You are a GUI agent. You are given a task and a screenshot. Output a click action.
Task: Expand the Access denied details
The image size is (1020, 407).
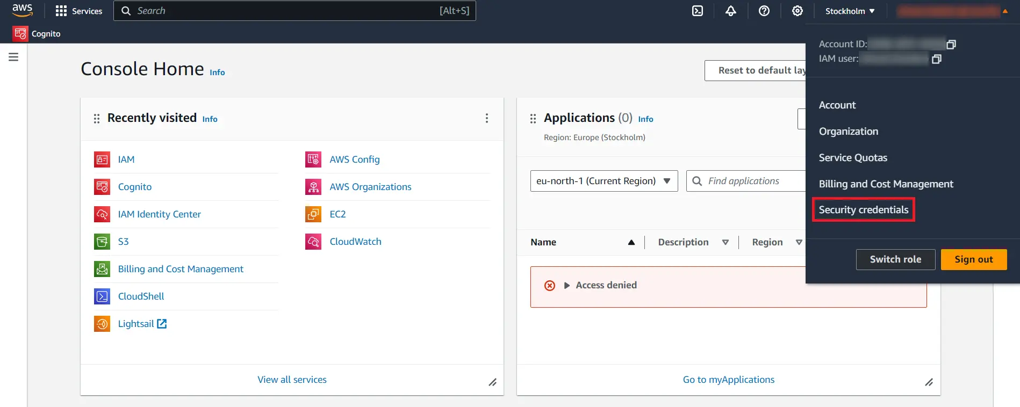[566, 286]
